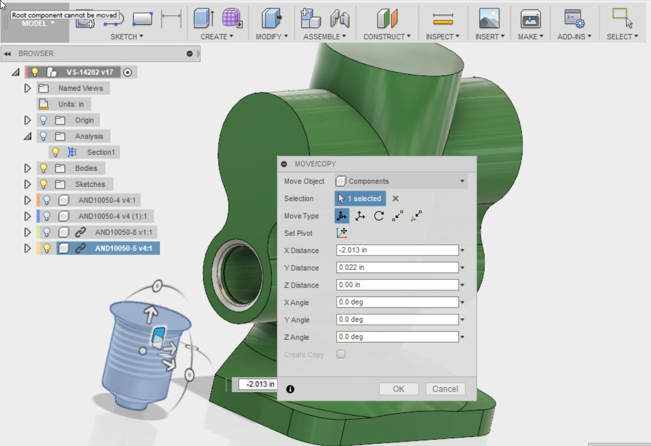This screenshot has width=651, height=446.
Task: Click the Offset Plane construct icon
Action: [387, 18]
